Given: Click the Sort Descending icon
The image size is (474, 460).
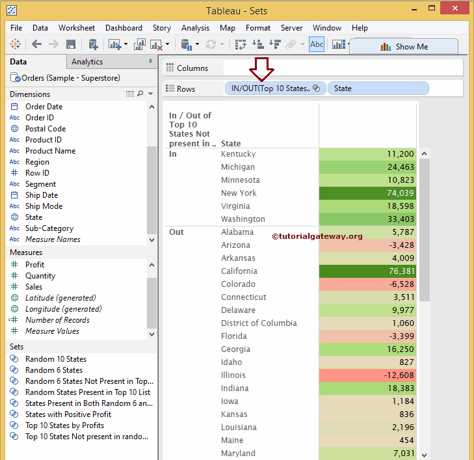Looking at the screenshot, I should (275, 44).
